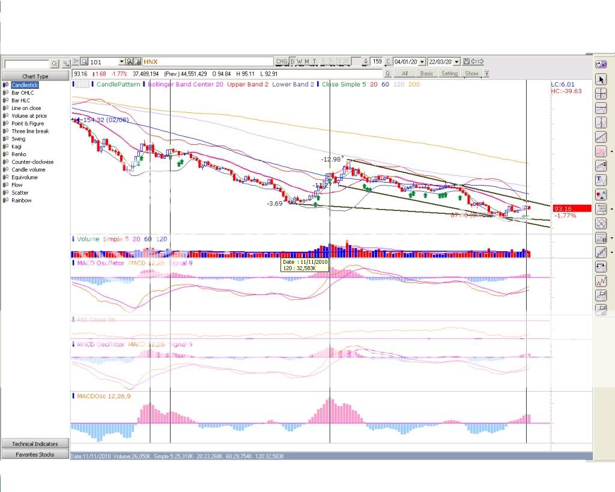Image resolution: width=615 pixels, height=492 pixels.
Task: Open the stock code 101 dropdown
Action: [x=122, y=61]
